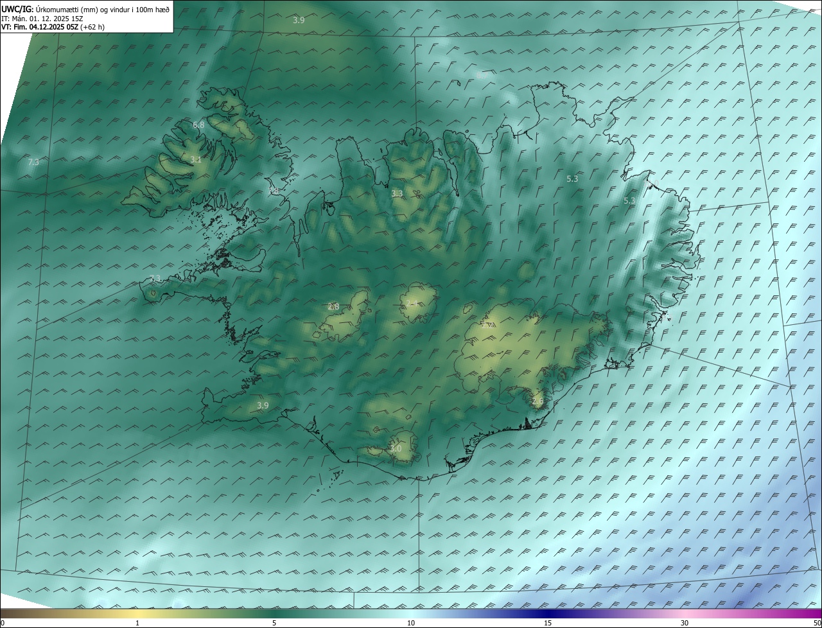Click the color scale tick label 10
822x628 pixels.
pos(411,623)
